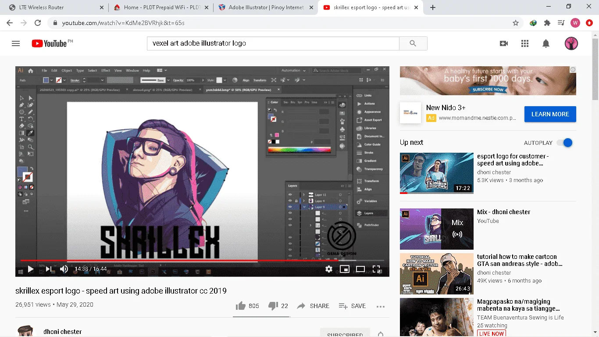Open Chrome menu via red update icon
This screenshot has width=599, height=337.
point(589,23)
